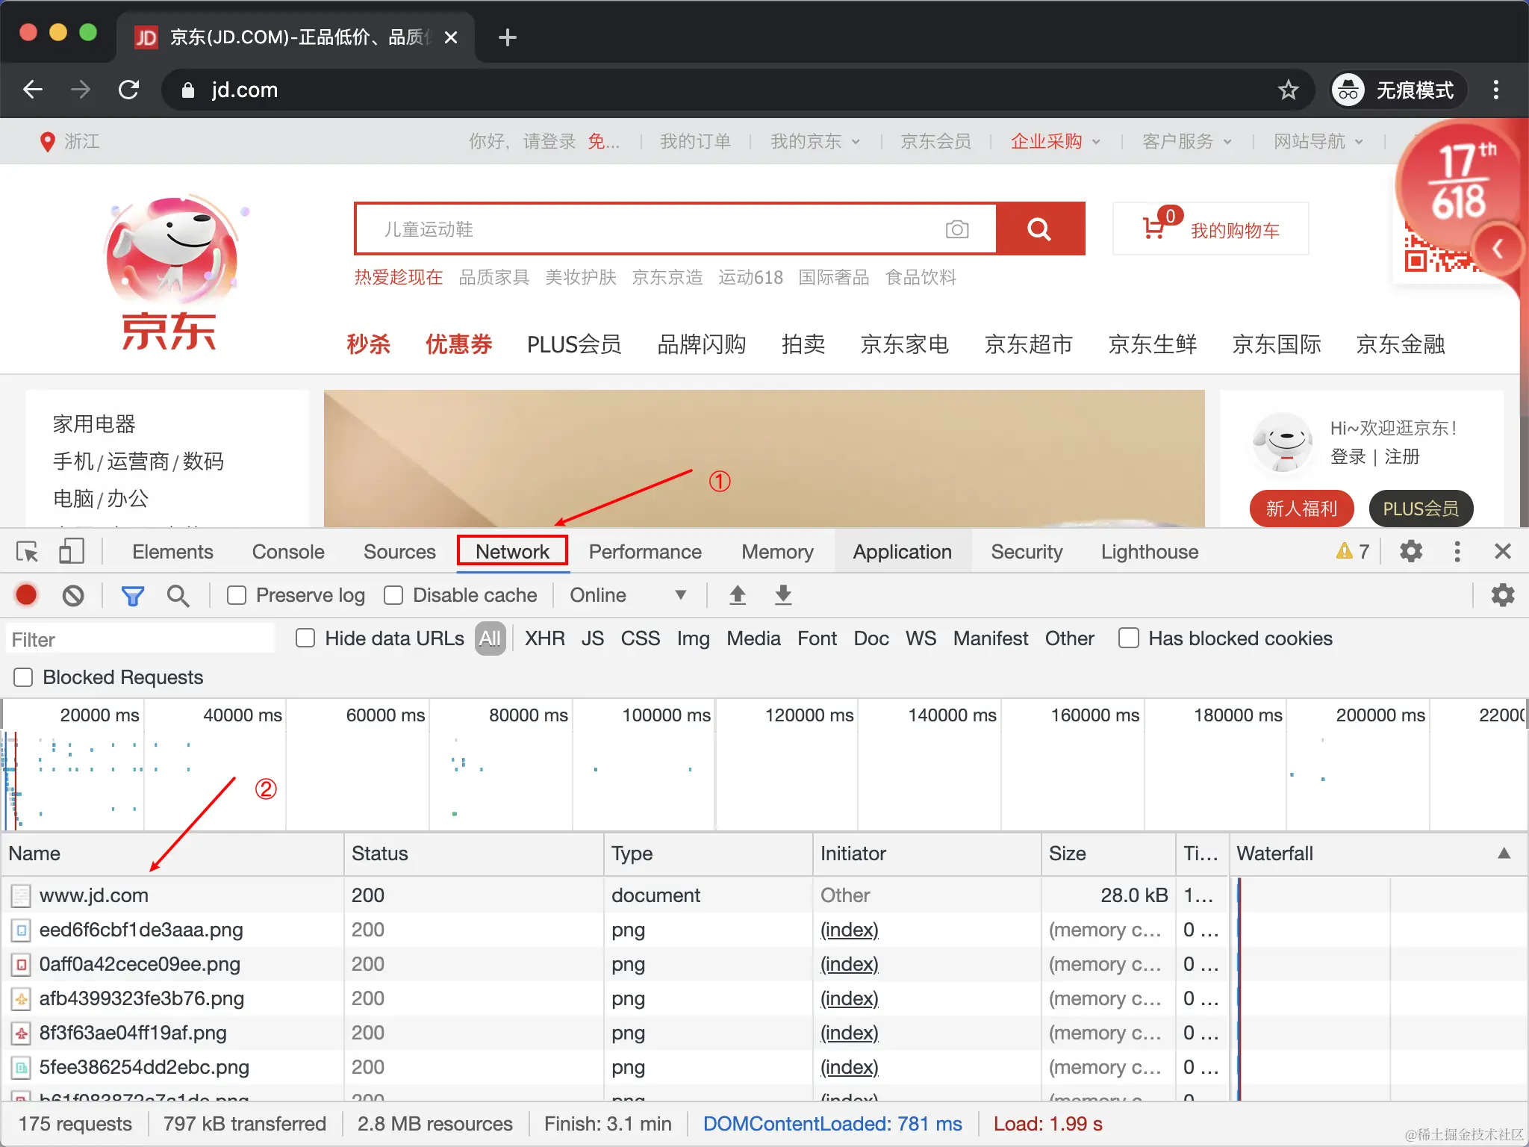The width and height of the screenshot is (1529, 1147).
Task: Open the Online throttling dropdown
Action: [x=627, y=595]
